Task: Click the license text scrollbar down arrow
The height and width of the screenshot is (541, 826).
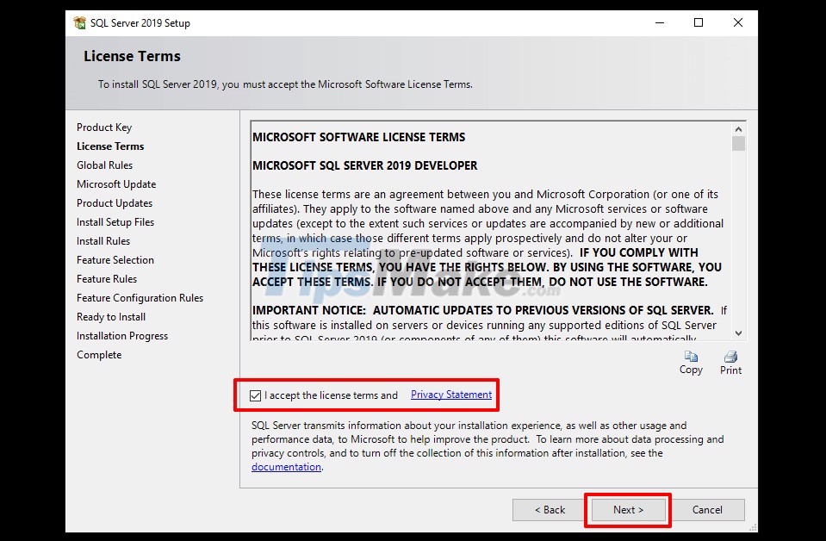Action: point(737,334)
